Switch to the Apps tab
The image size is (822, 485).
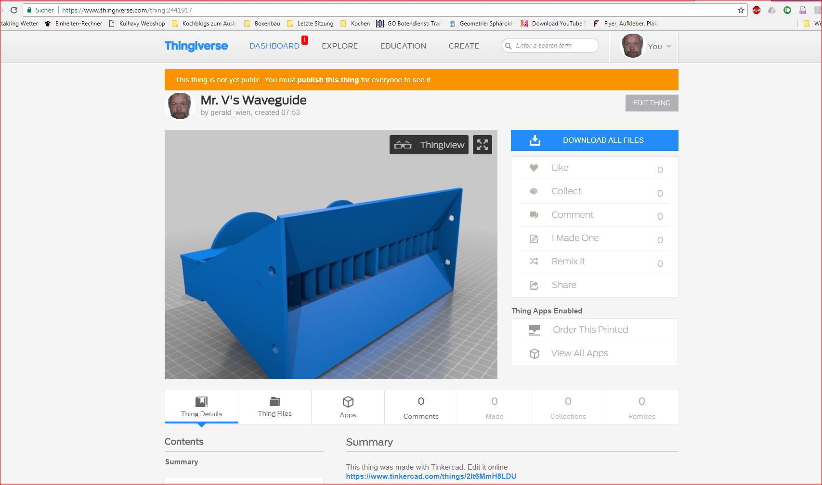tap(348, 407)
